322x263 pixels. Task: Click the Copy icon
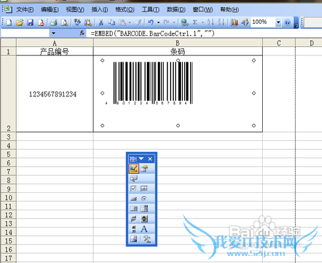tap(111, 23)
